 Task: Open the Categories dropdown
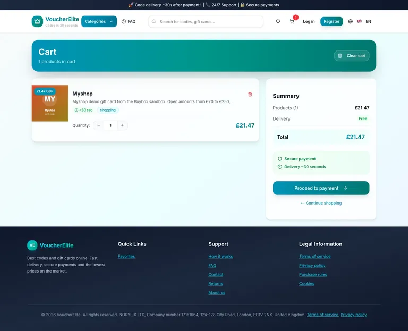coord(99,21)
